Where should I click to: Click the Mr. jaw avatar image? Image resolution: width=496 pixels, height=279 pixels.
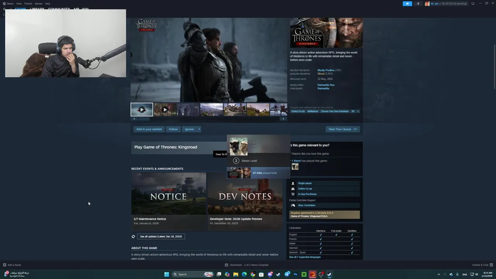click(x=427, y=3)
